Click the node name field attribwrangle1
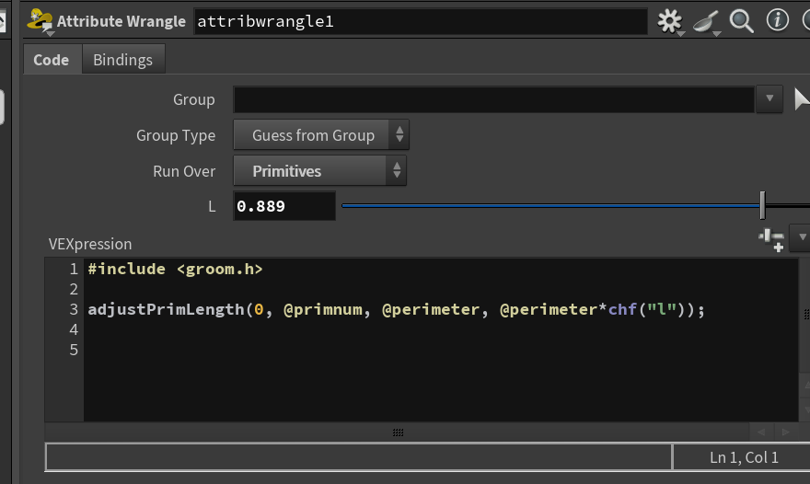Viewport: 810px width, 484px height. (421, 21)
